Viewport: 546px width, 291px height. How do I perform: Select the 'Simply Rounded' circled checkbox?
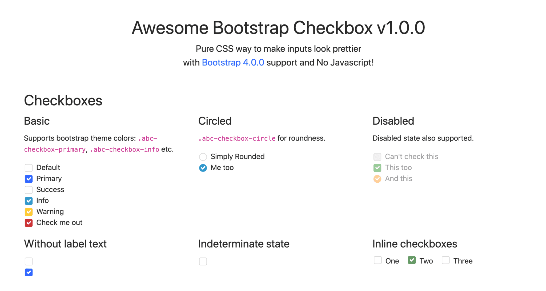point(203,157)
